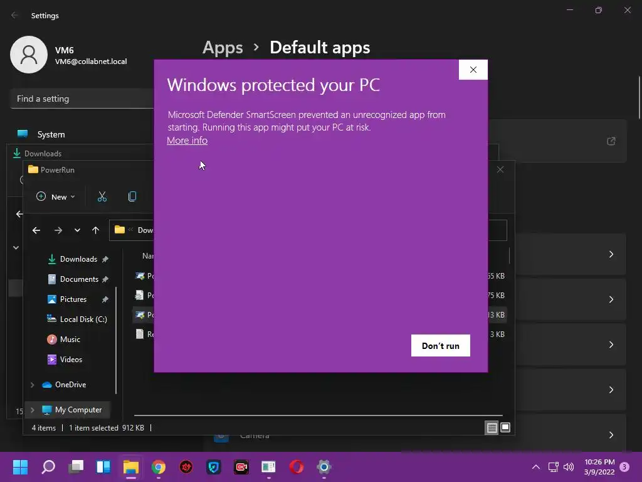Viewport: 642px width, 482px height.
Task: Click the More info link in SmartScreen dialog
Action: coord(187,140)
